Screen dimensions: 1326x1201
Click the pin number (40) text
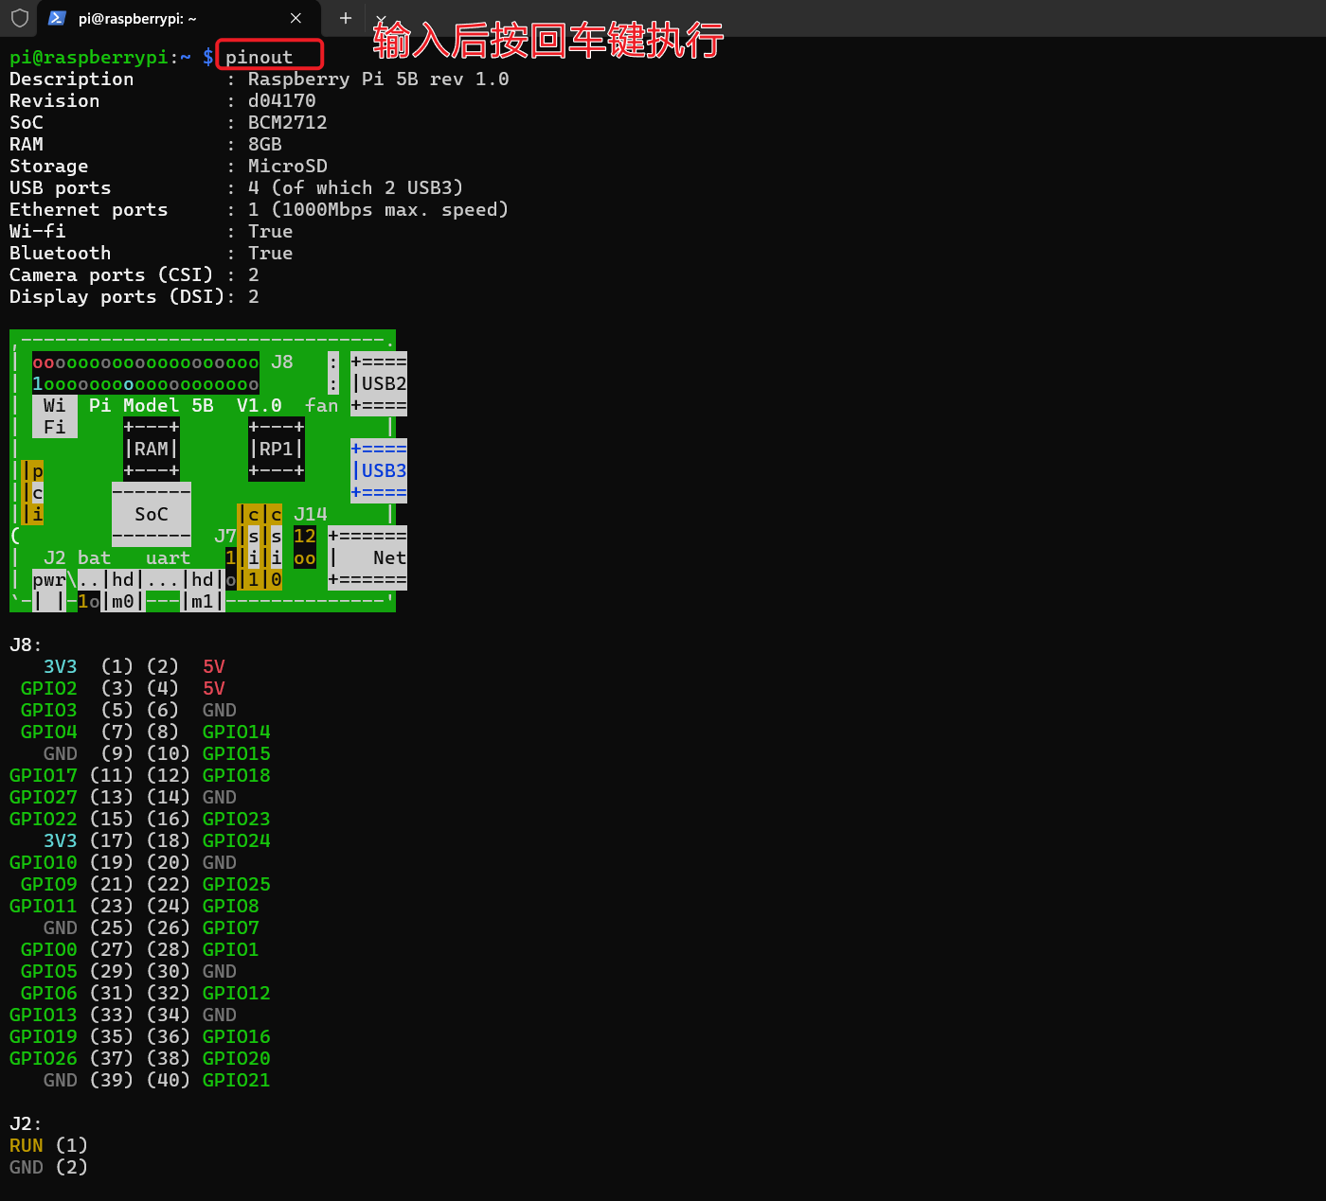click(x=169, y=1080)
